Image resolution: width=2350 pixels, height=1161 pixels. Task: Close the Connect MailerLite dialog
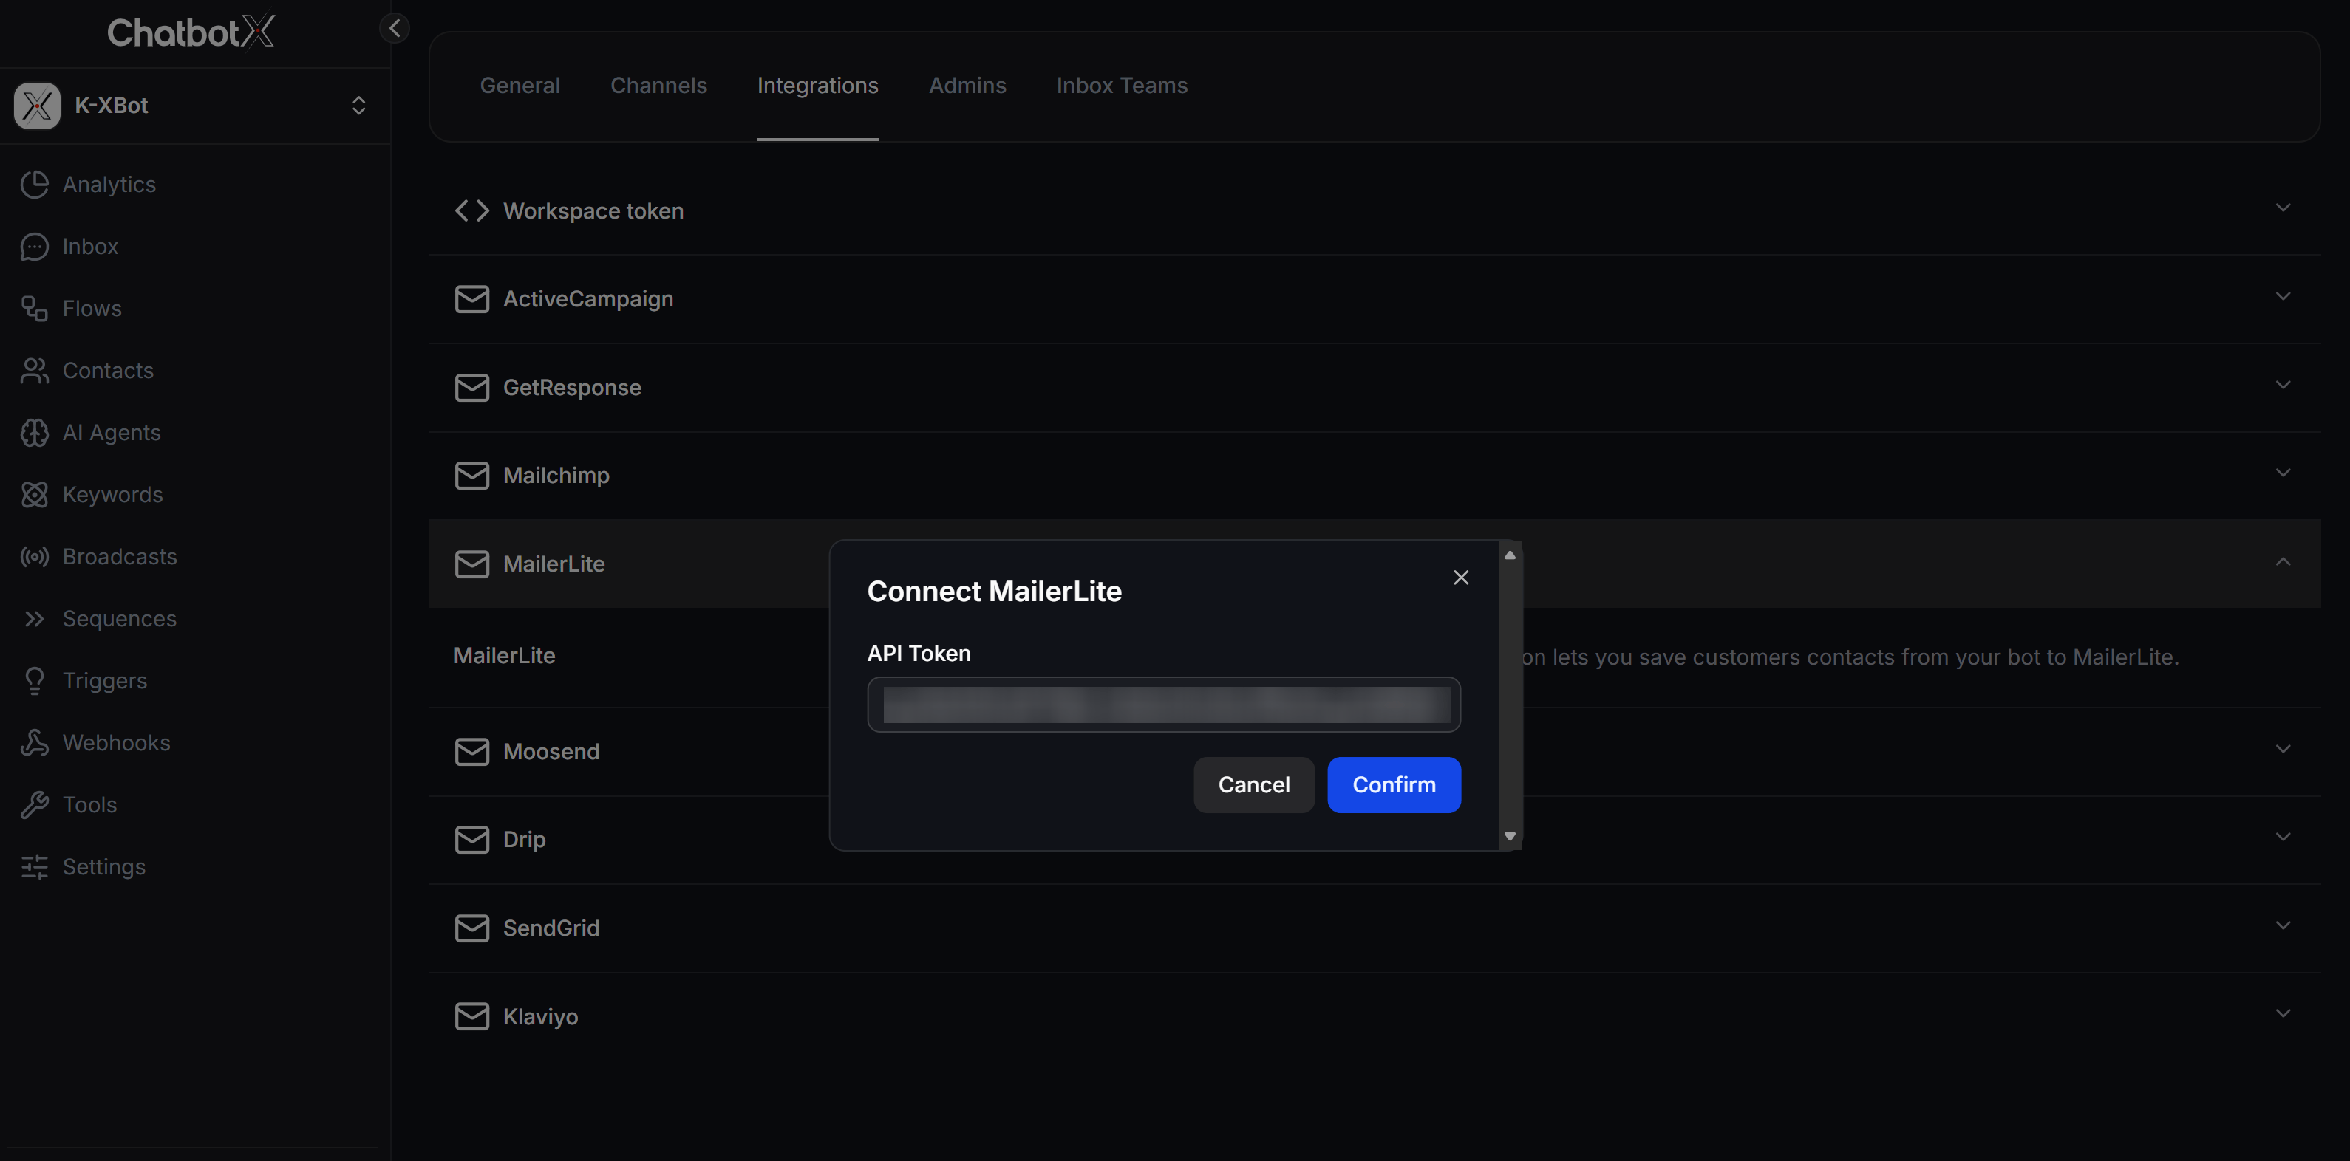(1460, 578)
